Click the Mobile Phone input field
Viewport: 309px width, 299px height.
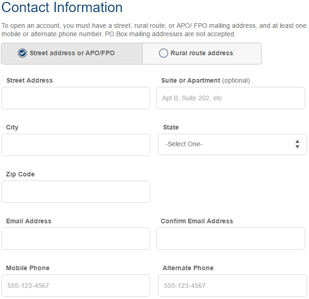[76, 286]
